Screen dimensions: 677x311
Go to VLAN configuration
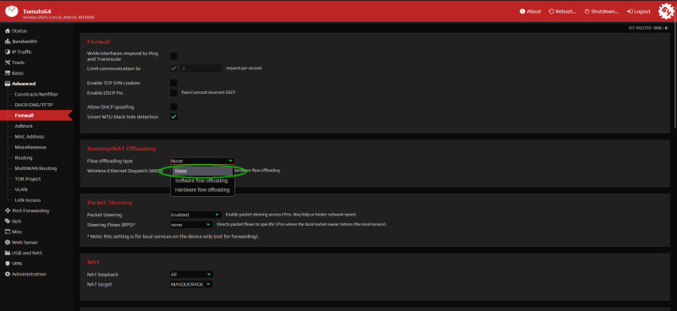coord(21,189)
